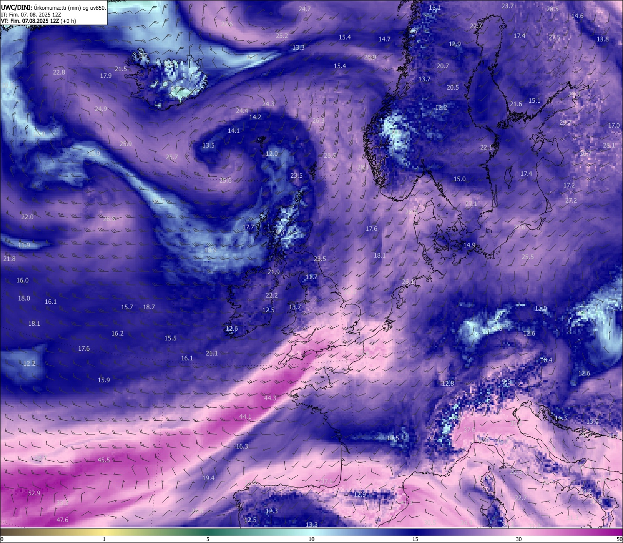Select the map value 17.2
This screenshot has height=543, width=623.
tap(569, 185)
